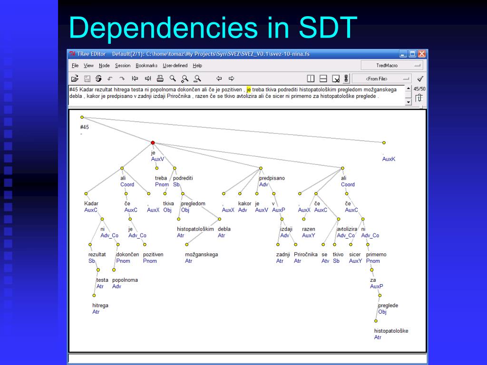Click the 45/50 tree counter
This screenshot has height=365, width=487.
tap(419, 89)
